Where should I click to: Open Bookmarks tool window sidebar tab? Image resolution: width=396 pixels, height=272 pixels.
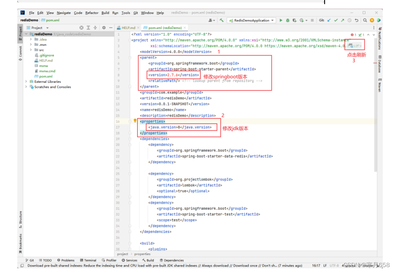20,244
